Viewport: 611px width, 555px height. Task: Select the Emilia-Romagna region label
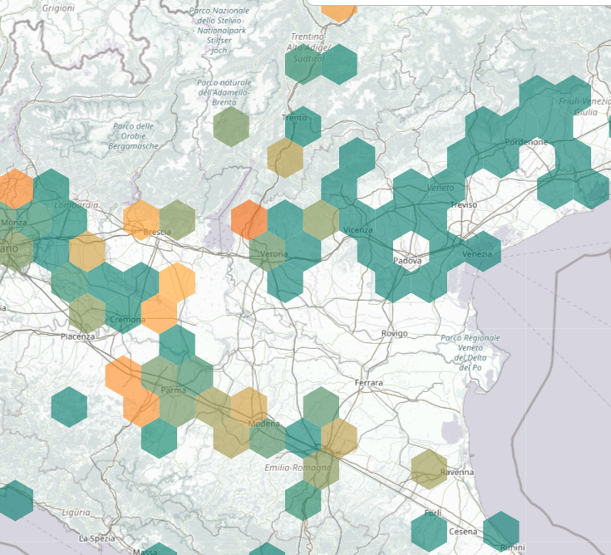[x=297, y=468]
